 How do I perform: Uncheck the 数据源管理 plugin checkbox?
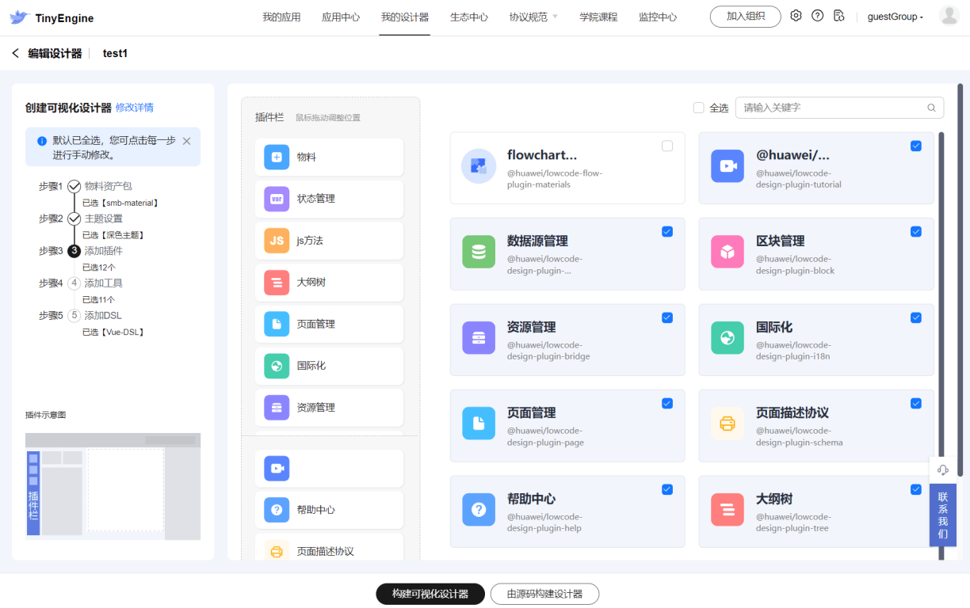[x=667, y=231]
